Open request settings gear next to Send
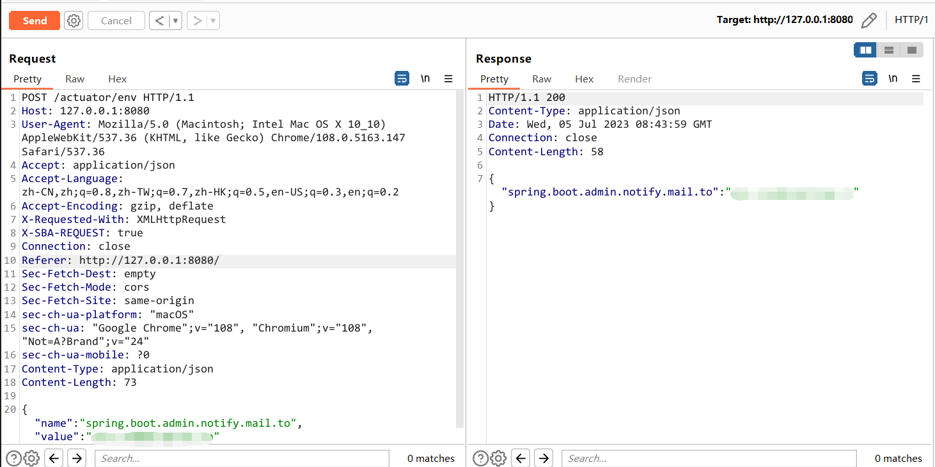The image size is (935, 467). (x=74, y=20)
